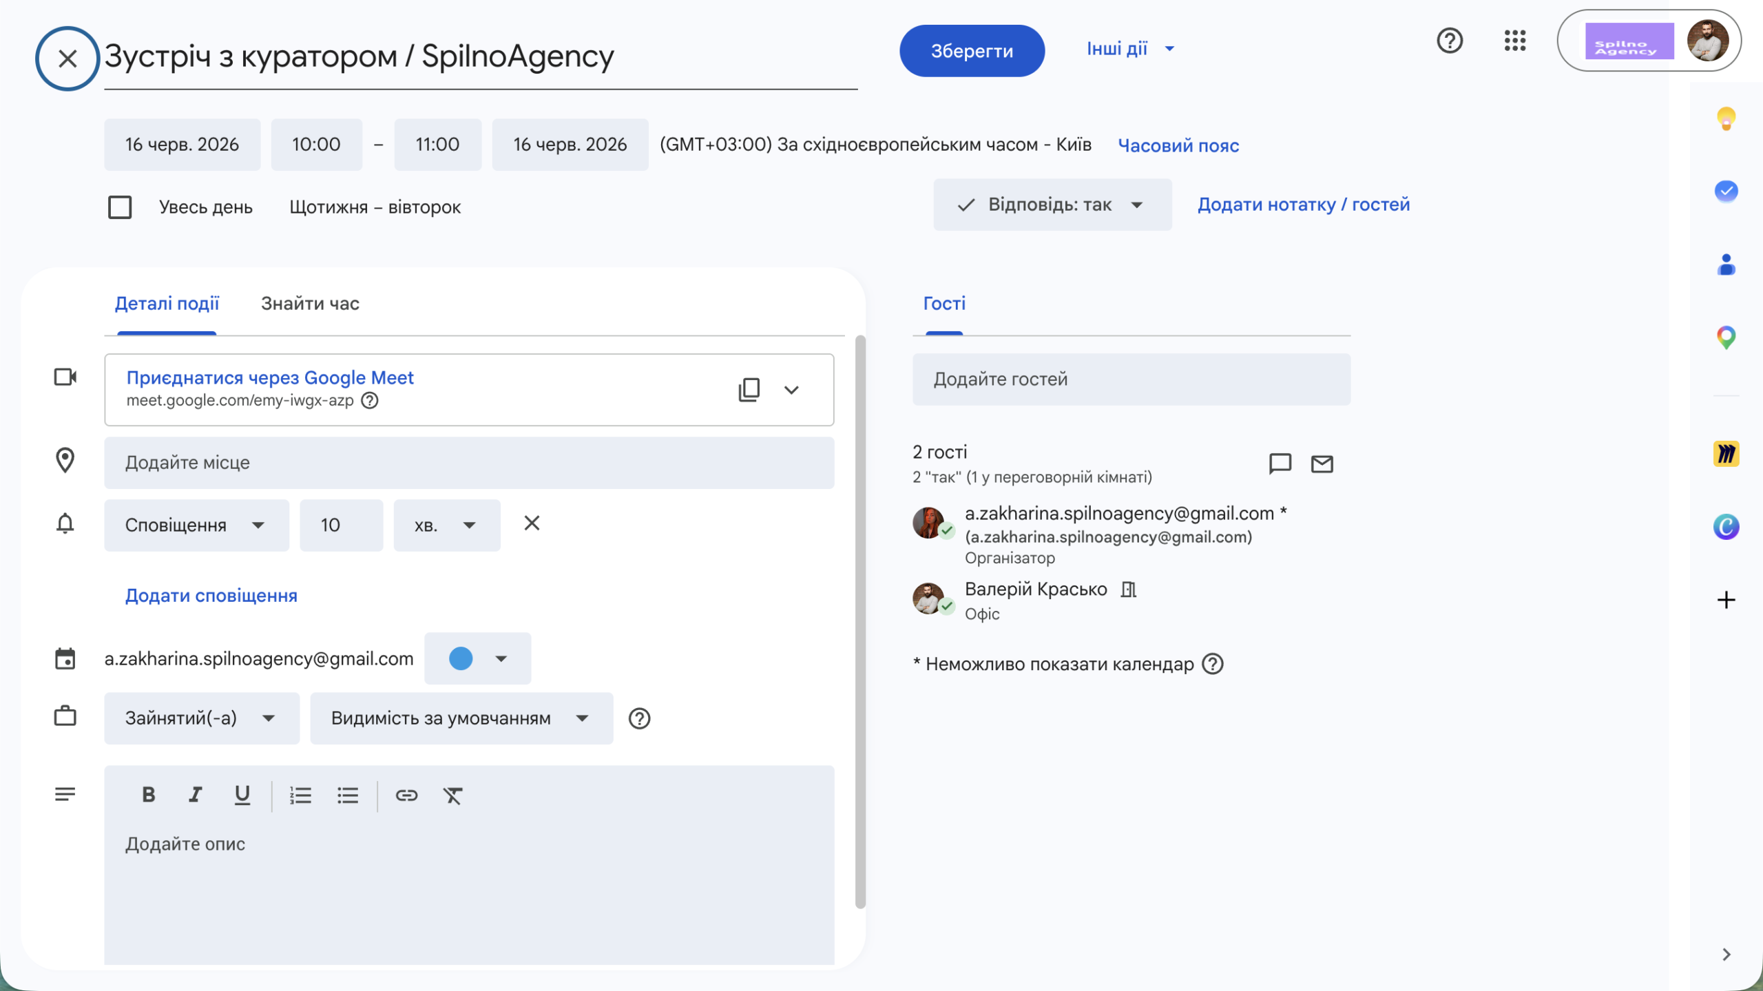The height and width of the screenshot is (991, 1763).
Task: Insert a bulleted list
Action: pos(348,795)
